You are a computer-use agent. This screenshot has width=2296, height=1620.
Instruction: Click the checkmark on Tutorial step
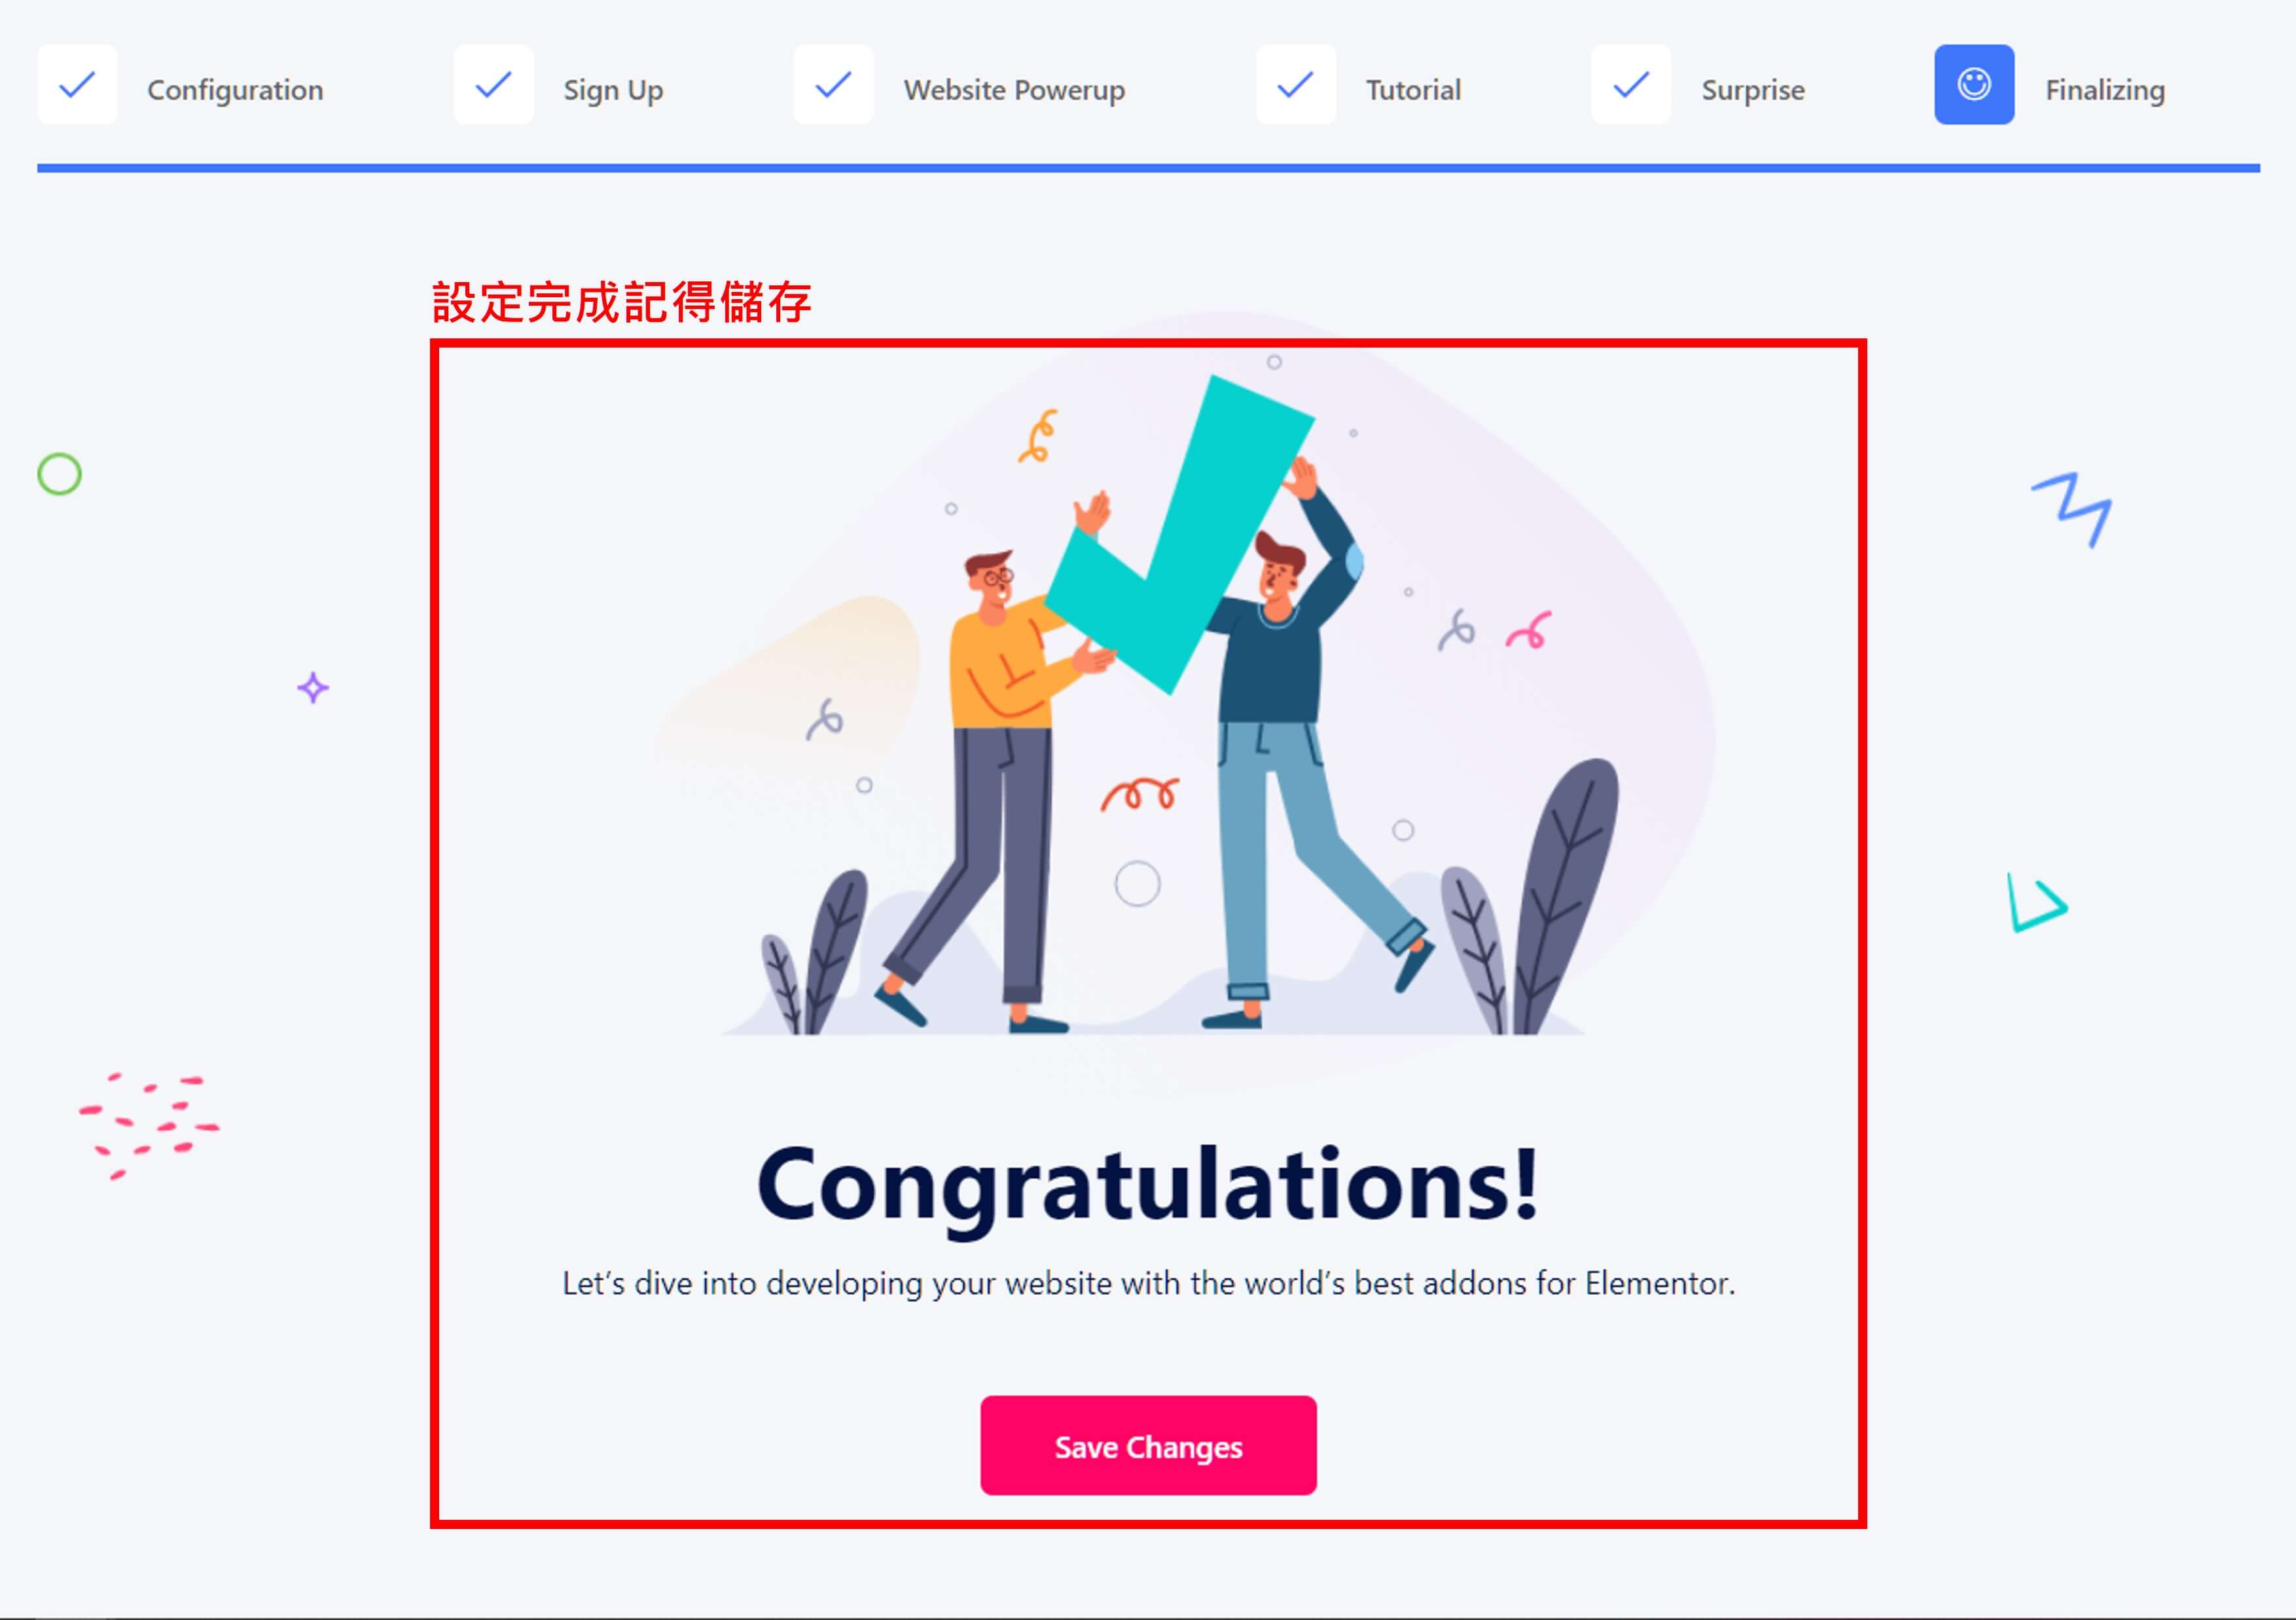[1293, 86]
